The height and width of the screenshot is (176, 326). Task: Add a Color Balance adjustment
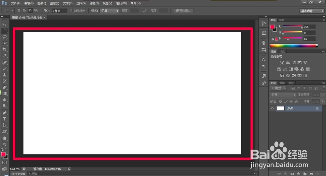(285, 69)
